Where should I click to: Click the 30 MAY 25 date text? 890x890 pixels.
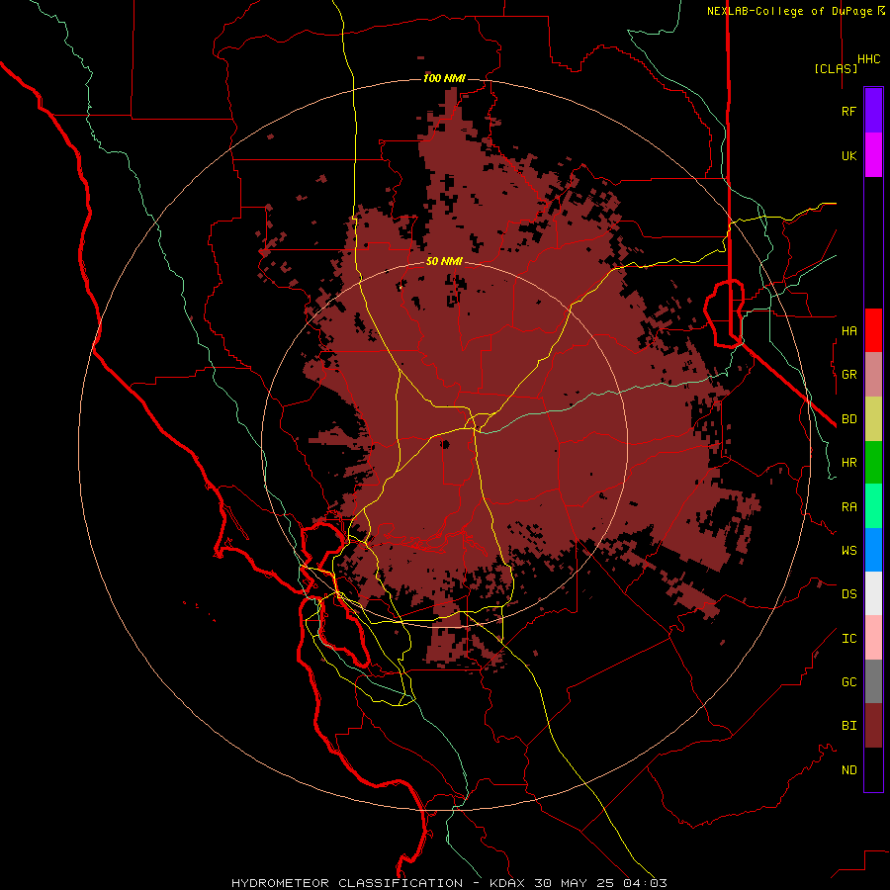[x=574, y=883]
